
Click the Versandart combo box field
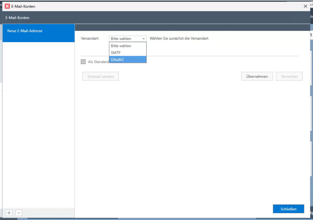pos(125,39)
